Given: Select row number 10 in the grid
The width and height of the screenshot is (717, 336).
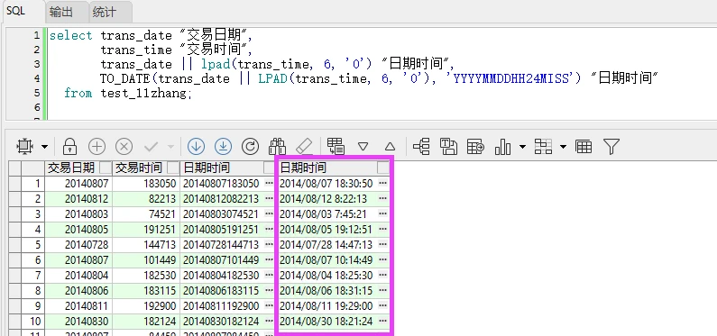Looking at the screenshot, I should (x=33, y=321).
